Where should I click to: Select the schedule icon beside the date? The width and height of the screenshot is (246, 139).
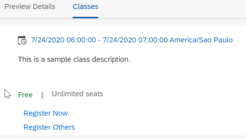coord(22,40)
